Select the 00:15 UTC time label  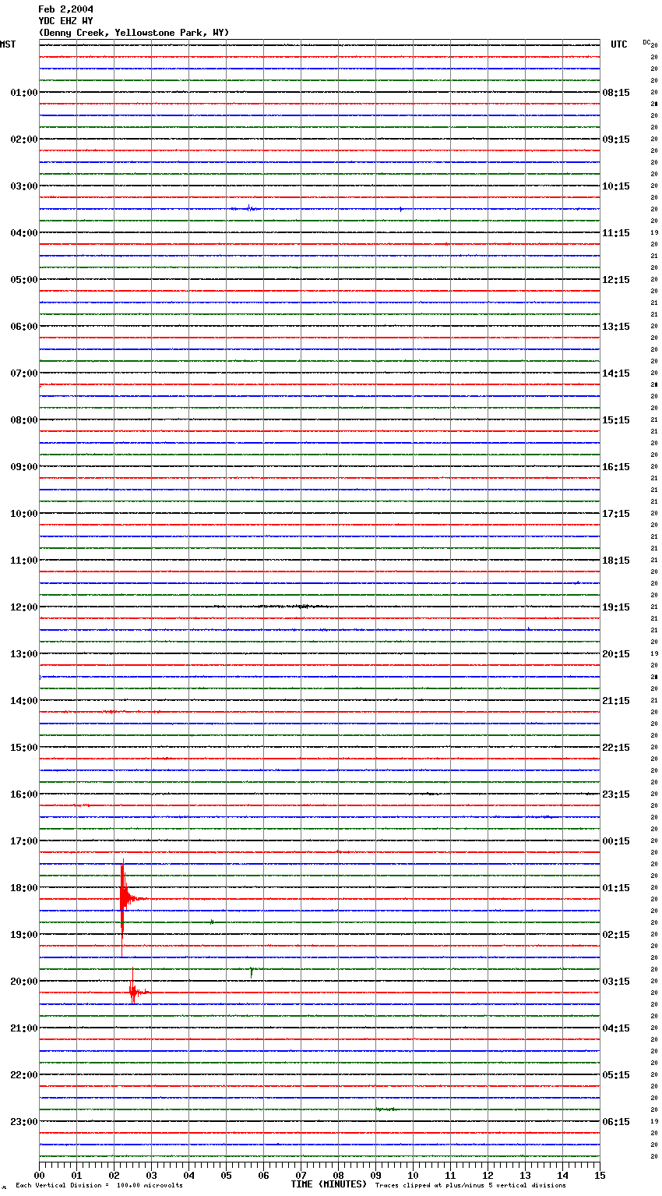tap(616, 841)
